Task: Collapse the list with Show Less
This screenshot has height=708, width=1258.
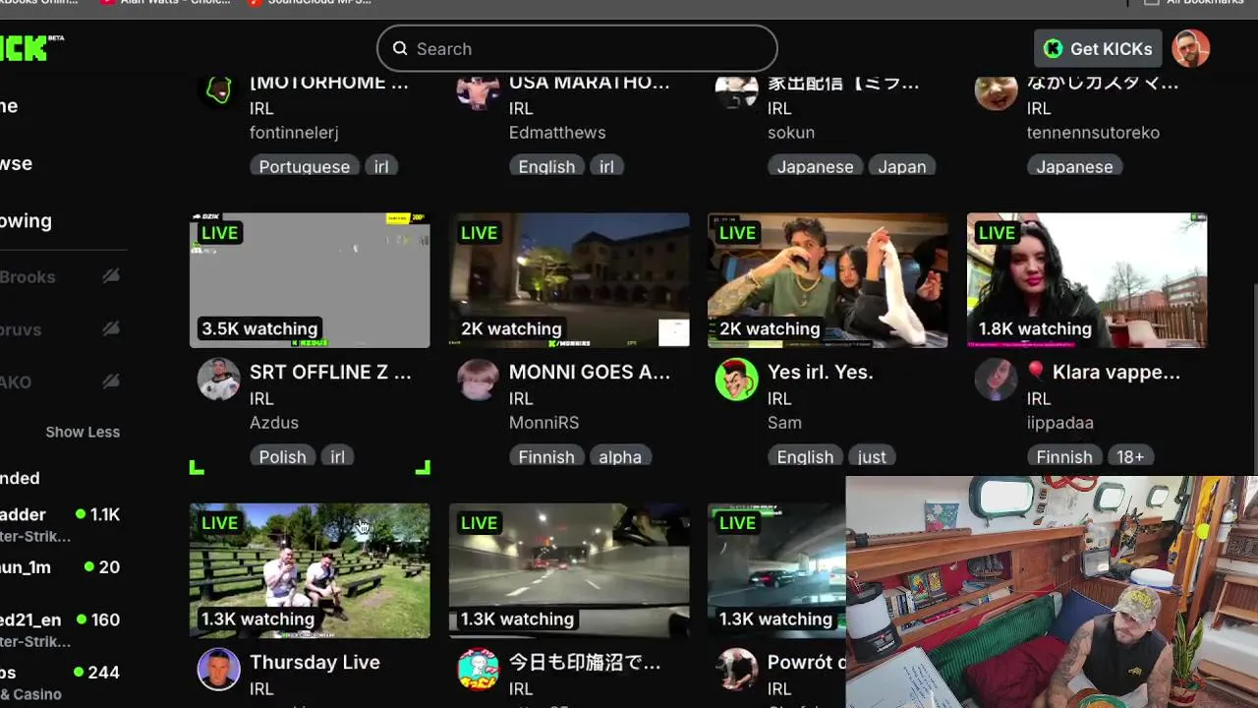Action: click(x=83, y=432)
